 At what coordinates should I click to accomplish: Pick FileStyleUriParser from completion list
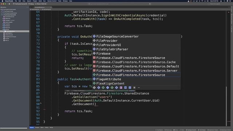point(137,49)
